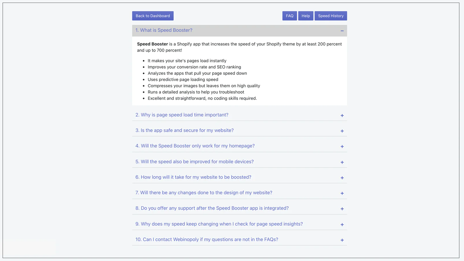Click plus icon beside contact Webinopoly question
Screen dimensions: 464x261
point(342,240)
